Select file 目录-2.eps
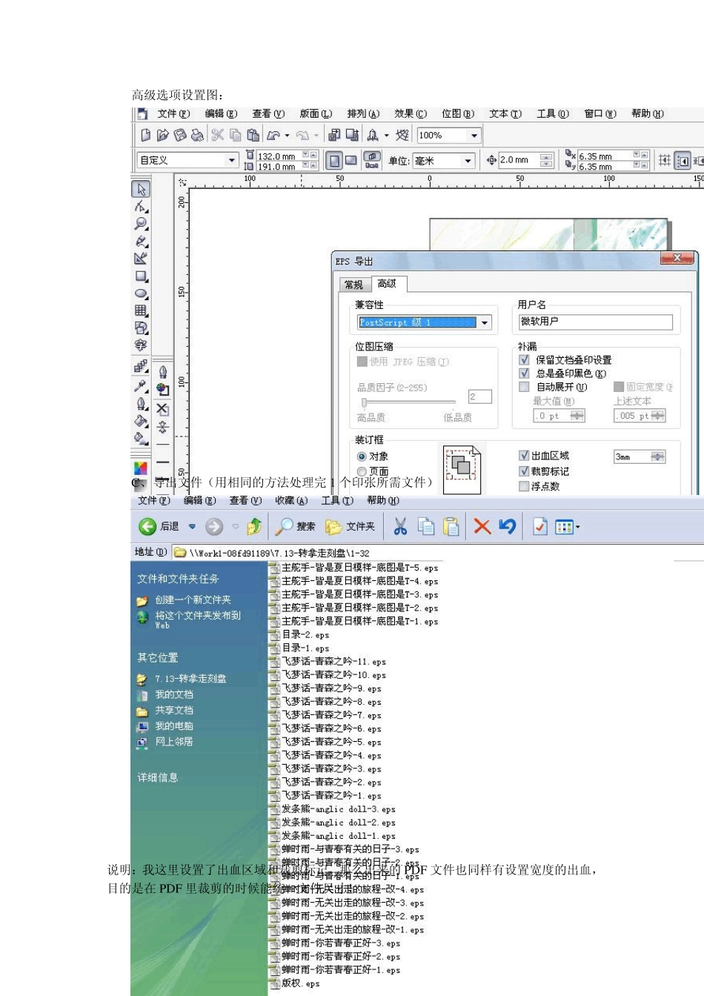The height and width of the screenshot is (996, 704). coord(305,635)
